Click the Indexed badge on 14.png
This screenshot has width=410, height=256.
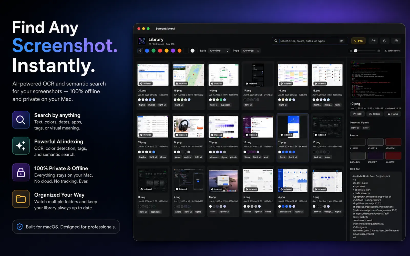coord(181,135)
